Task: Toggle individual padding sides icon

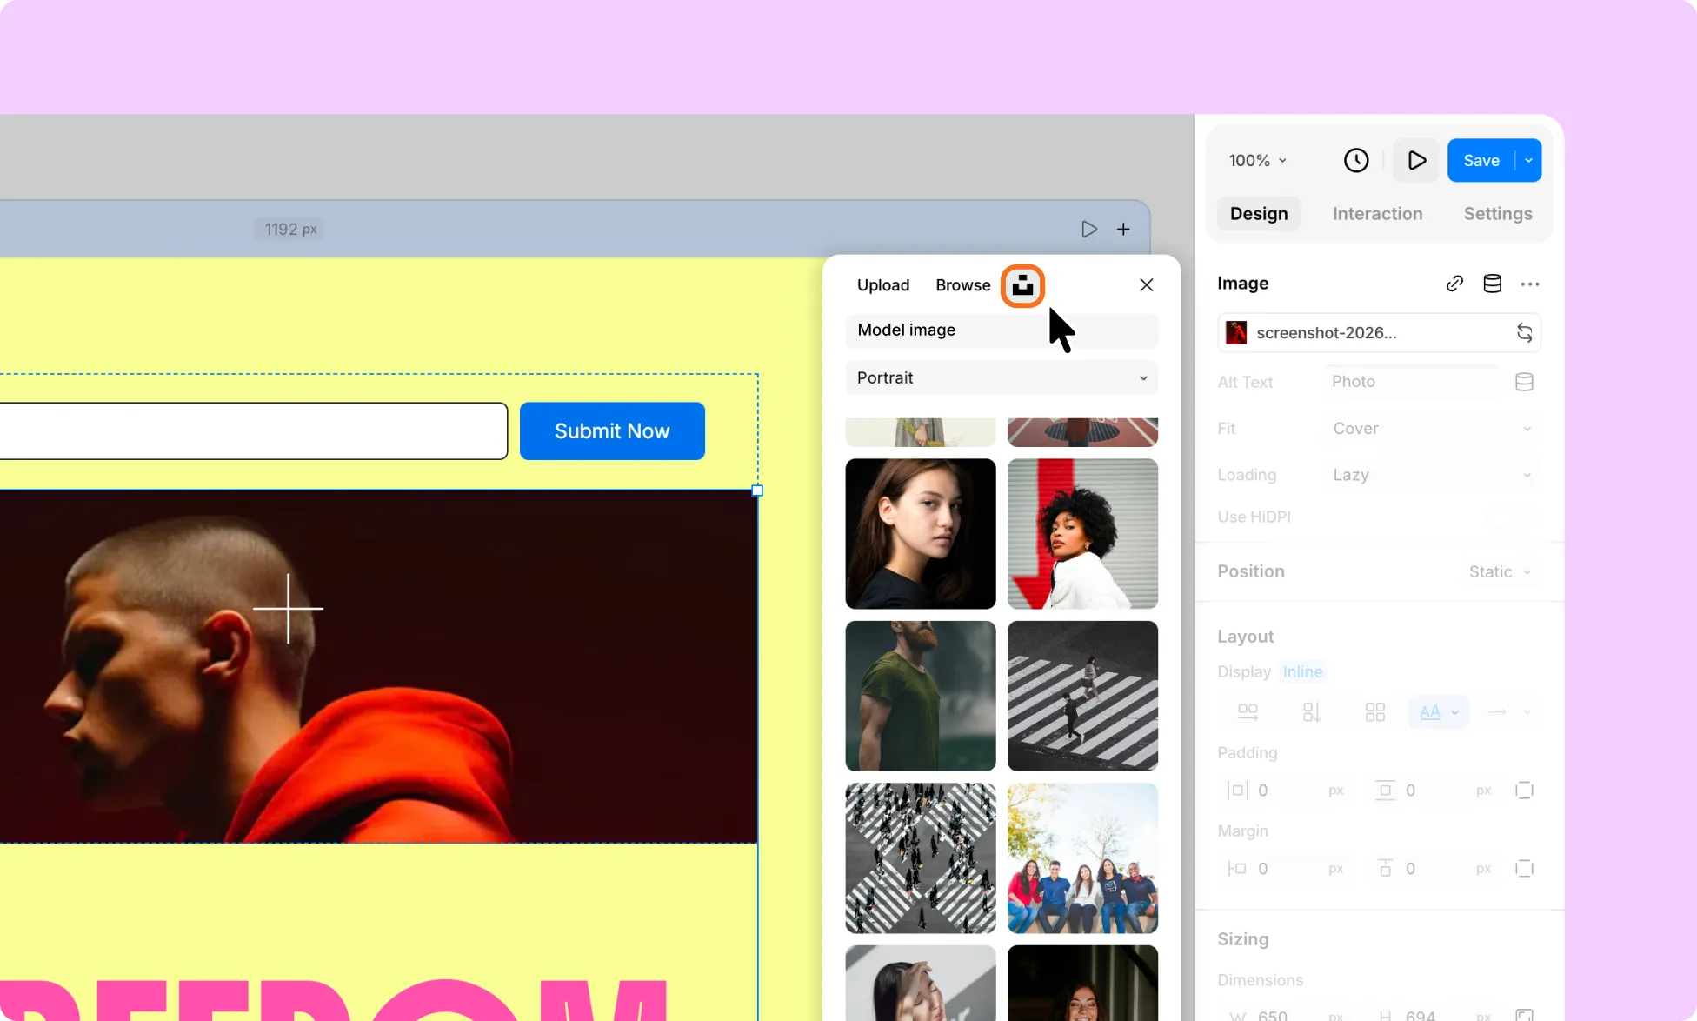Action: pos(1524,791)
